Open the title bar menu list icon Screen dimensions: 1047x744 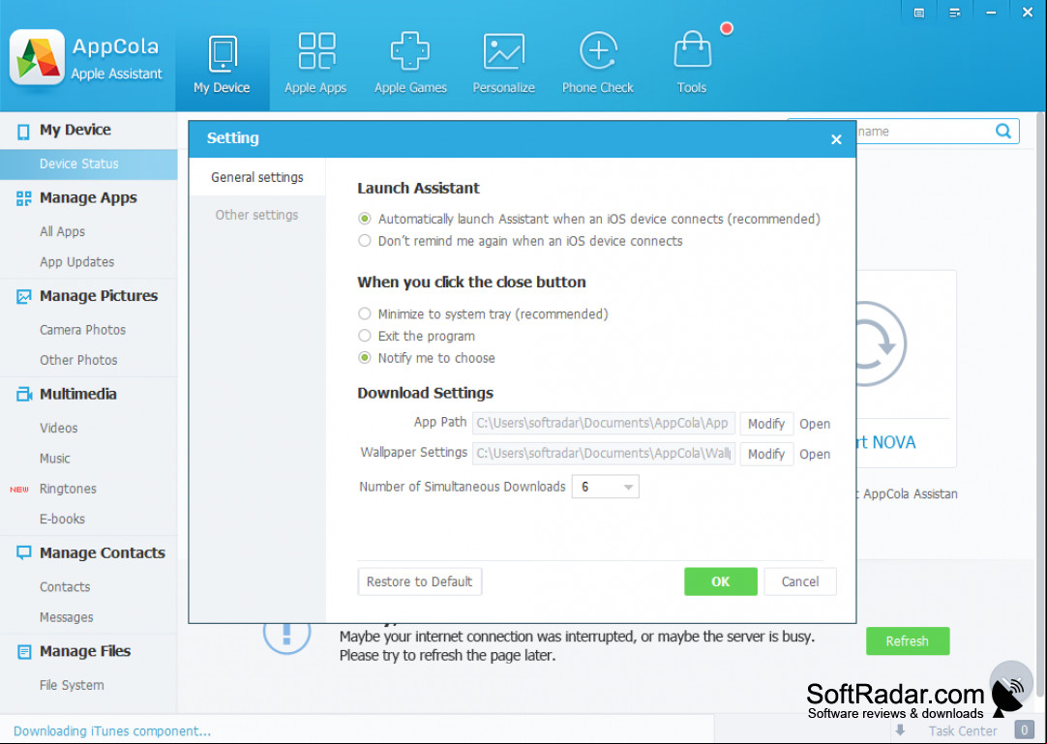(955, 13)
